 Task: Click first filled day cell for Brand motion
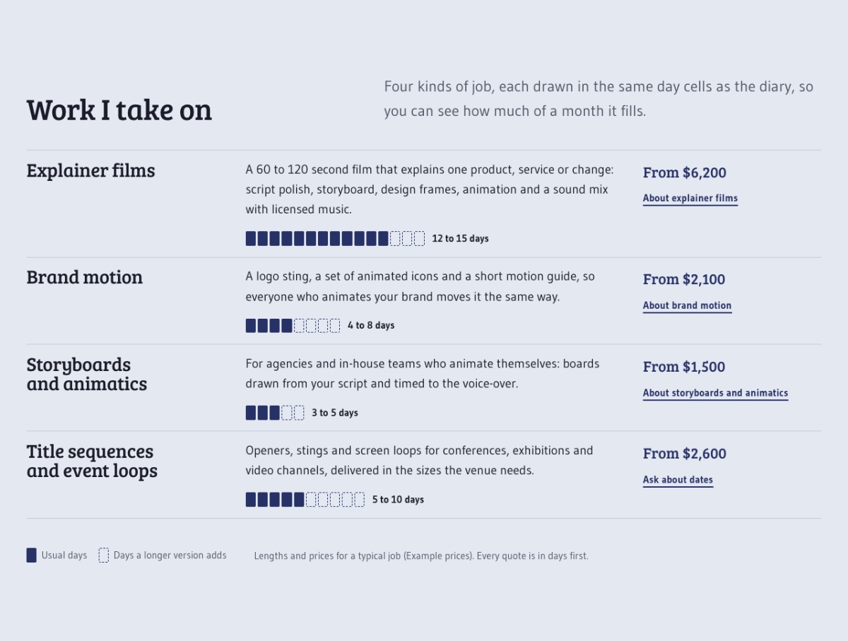pos(251,326)
